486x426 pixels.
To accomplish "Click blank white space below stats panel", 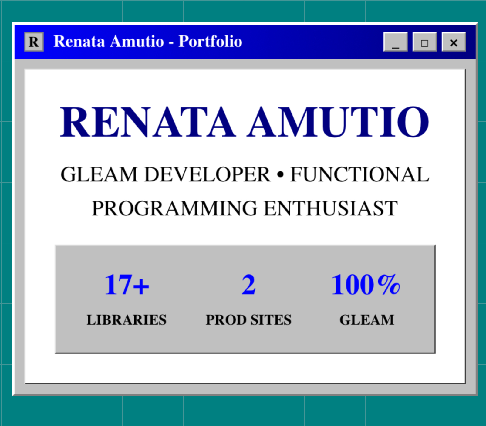I will pyautogui.click(x=245, y=368).
